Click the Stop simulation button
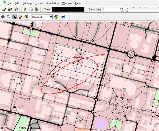The width and height of the screenshot is (159, 131). pyautogui.click(x=31, y=9)
